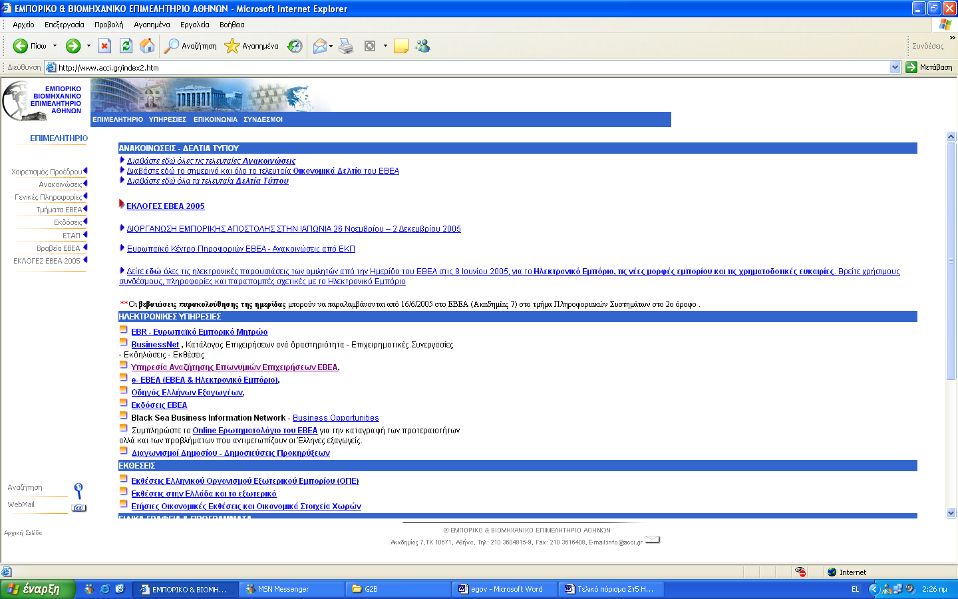Switch to G2B folder taskbar button
This screenshot has width=958, height=599.
click(x=398, y=589)
